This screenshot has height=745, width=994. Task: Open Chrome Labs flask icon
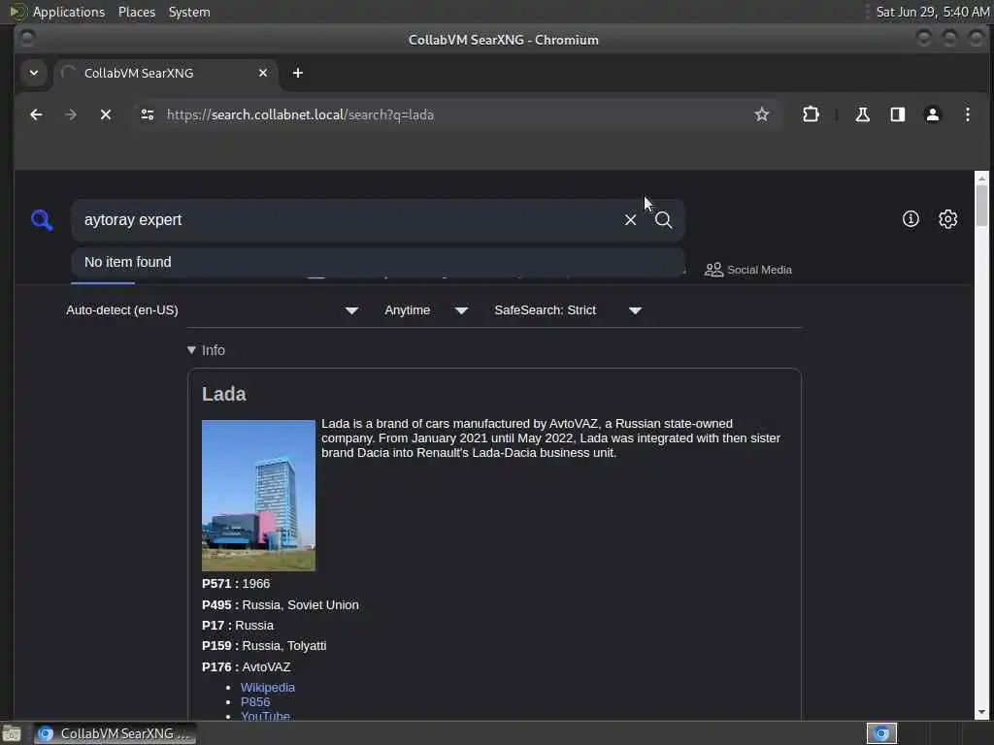[862, 114]
